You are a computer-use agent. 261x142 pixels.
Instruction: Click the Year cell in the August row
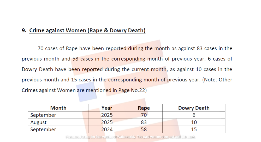tap(107, 122)
